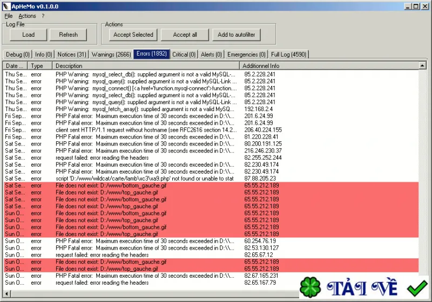Image resolution: width=432 pixels, height=302 pixels.
Task: Select the row with IP 81.220.228.41
Action: 211,136
